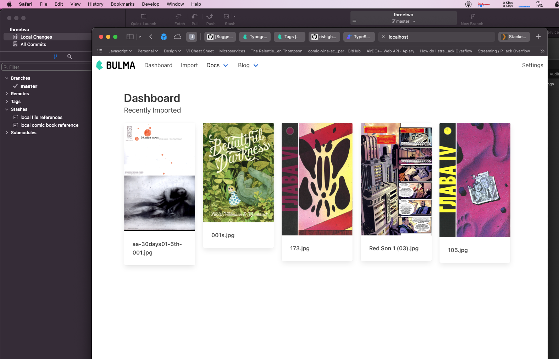Open the Settings link
Screen dimensions: 559x359
point(532,65)
